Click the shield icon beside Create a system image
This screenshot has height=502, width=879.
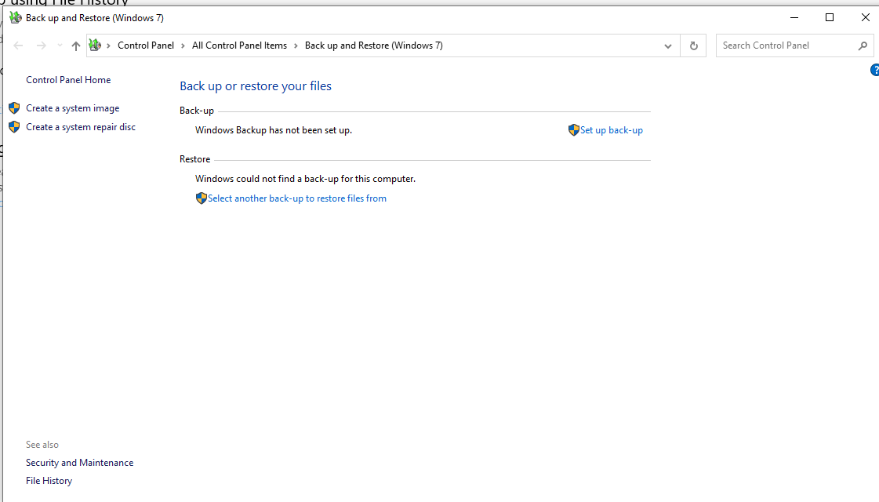[14, 107]
